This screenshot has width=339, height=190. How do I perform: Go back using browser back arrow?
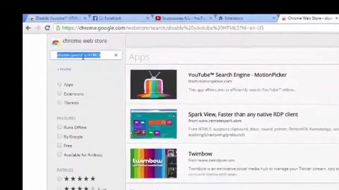tap(28, 28)
